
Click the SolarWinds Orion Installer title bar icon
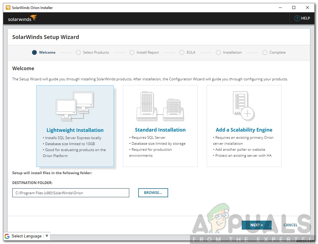point(8,8)
